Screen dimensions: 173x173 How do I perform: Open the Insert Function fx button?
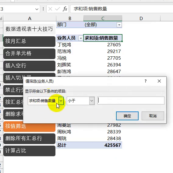[65, 9]
